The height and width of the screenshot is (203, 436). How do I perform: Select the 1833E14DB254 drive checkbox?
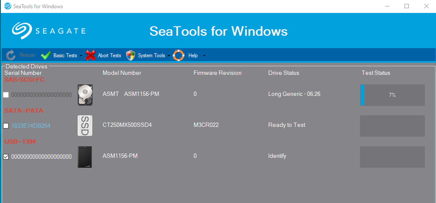6,126
